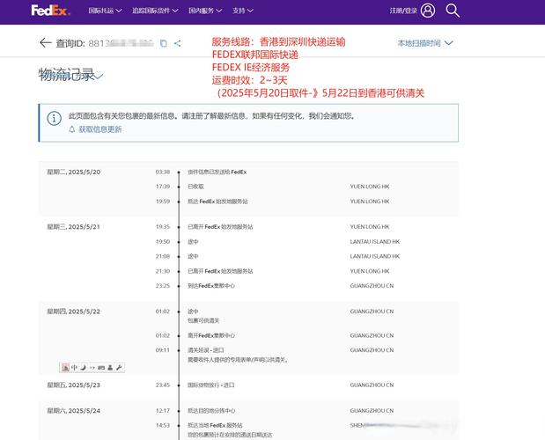Open the 本地扫描时间 dropdown
Viewport: 545px width, 440px height.
425,43
